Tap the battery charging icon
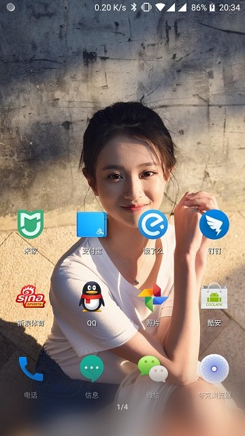245x436 pixels. point(212,7)
